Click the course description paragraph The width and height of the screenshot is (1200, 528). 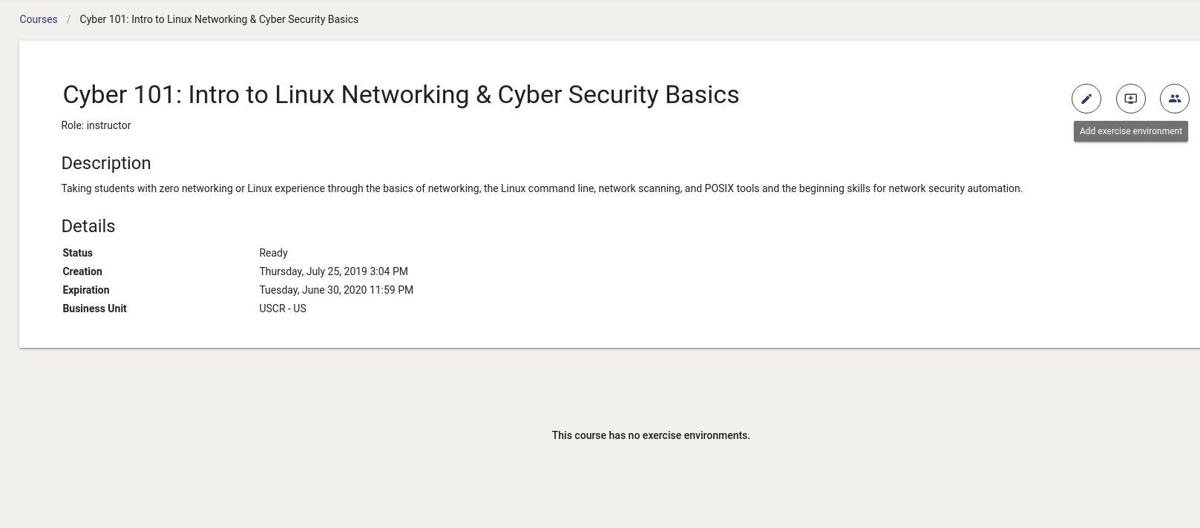(x=542, y=188)
